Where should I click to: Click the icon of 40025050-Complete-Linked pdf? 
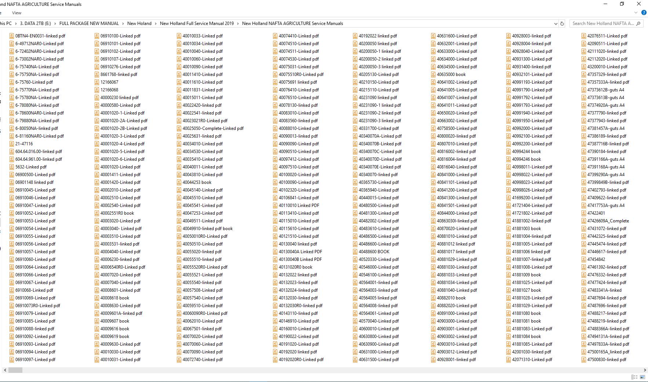click(179, 128)
